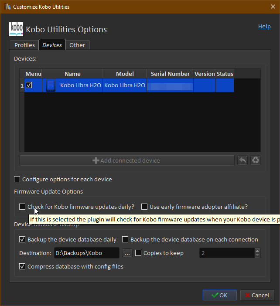
Task: Toggle Compress database with config files
Action: 22,266
